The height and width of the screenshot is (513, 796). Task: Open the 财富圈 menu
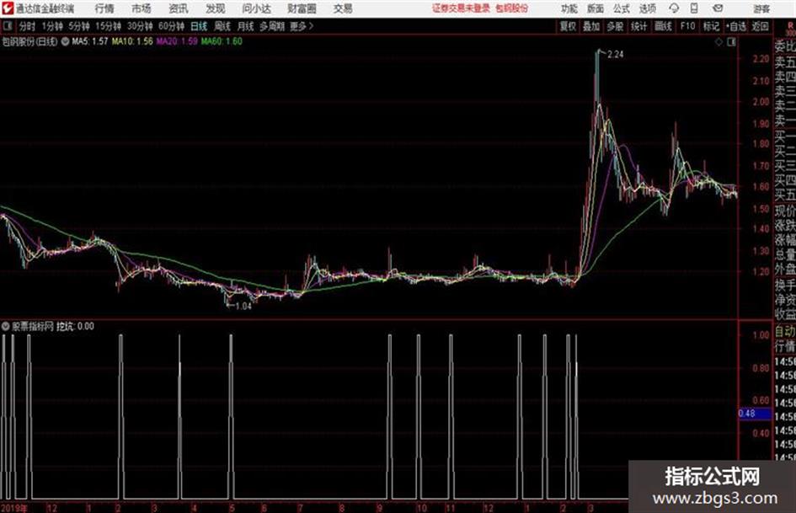click(302, 8)
